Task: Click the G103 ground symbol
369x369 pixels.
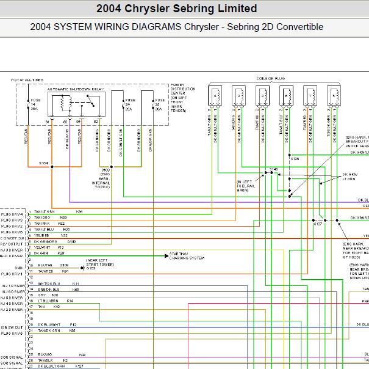Action: 82,268
